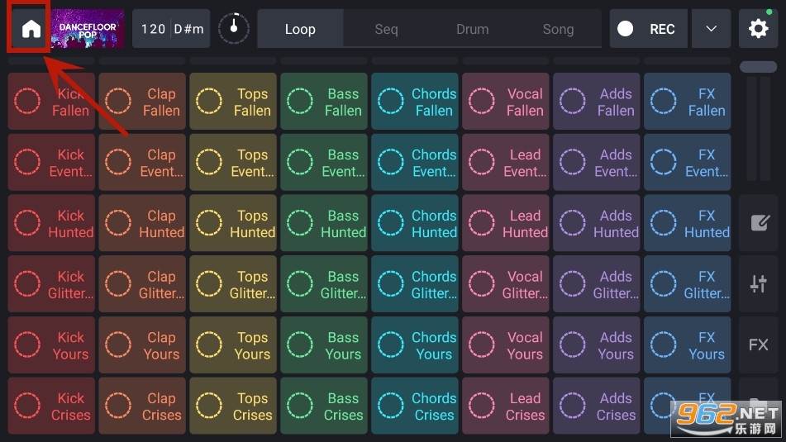This screenshot has width=786, height=442.
Task: Launch the Adds Glitter pad
Action: point(597,284)
